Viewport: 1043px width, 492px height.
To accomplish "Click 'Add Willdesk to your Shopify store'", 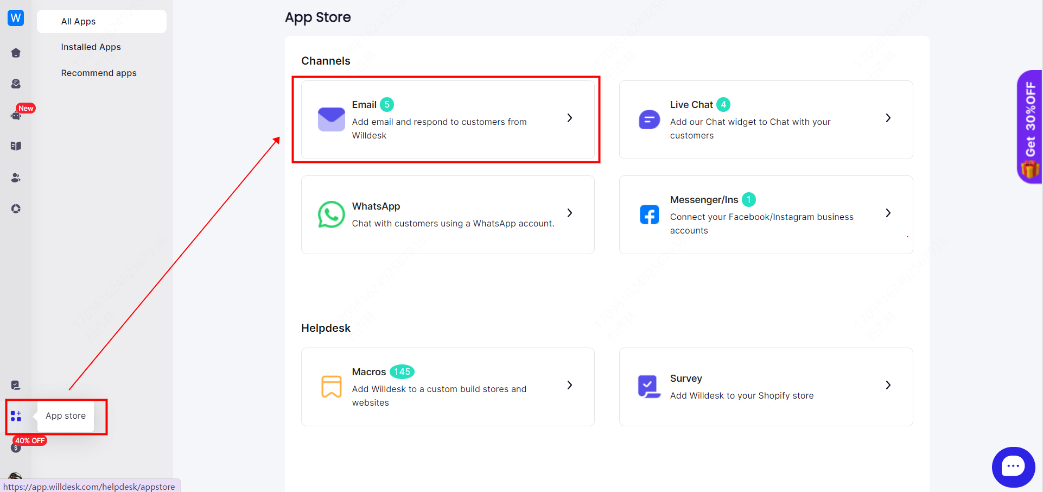I will click(742, 395).
